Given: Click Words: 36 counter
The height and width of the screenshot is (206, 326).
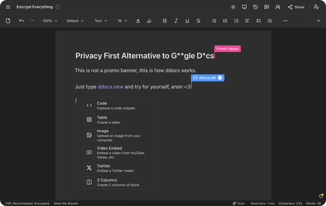Looking at the screenshot, I should 314,203.
